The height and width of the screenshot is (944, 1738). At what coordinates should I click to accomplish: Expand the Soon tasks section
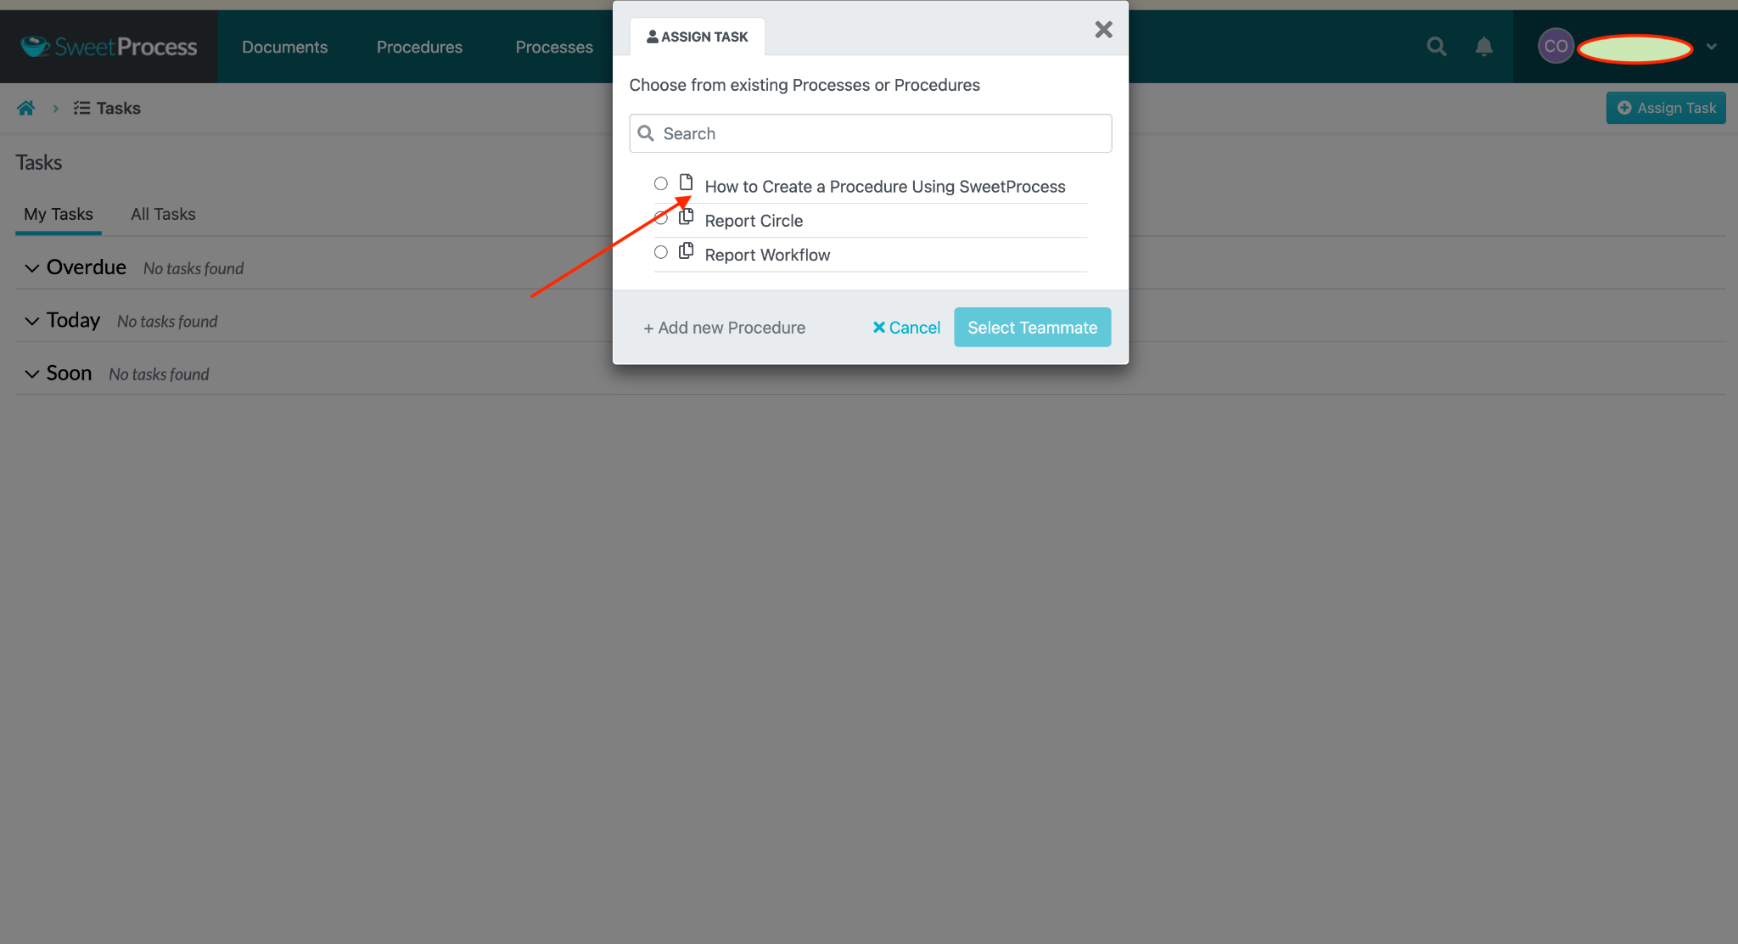pos(31,374)
